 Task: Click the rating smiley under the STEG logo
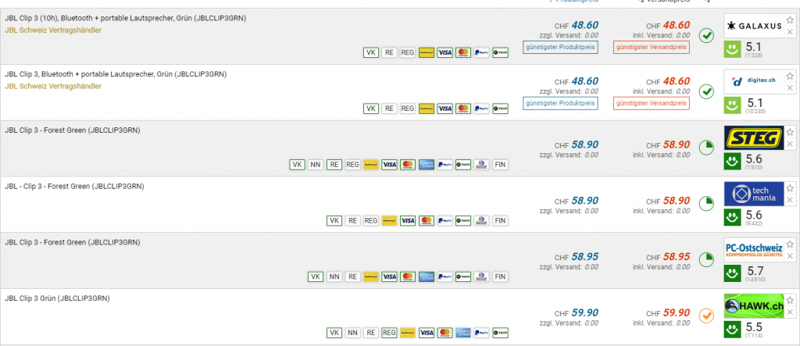point(734,162)
